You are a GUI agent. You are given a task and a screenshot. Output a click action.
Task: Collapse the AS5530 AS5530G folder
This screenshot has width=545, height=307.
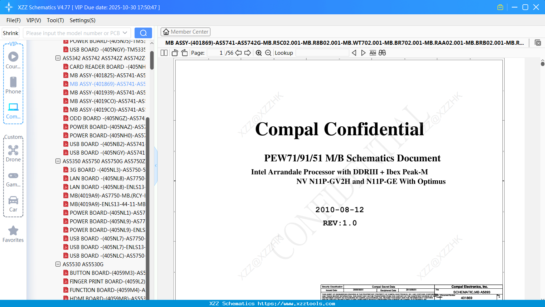58,264
